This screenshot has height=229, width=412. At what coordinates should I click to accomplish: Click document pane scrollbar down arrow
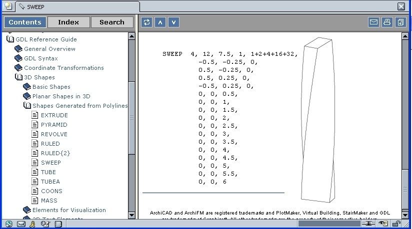click(x=405, y=216)
